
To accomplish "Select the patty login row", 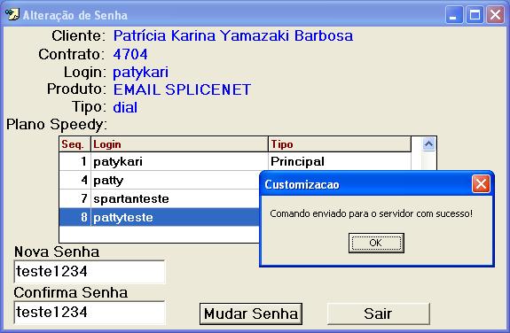I will [160, 180].
